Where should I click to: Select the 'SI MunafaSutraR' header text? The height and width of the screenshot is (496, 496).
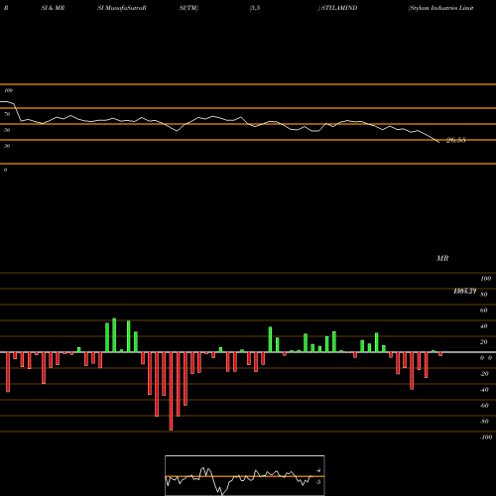tap(122, 8)
